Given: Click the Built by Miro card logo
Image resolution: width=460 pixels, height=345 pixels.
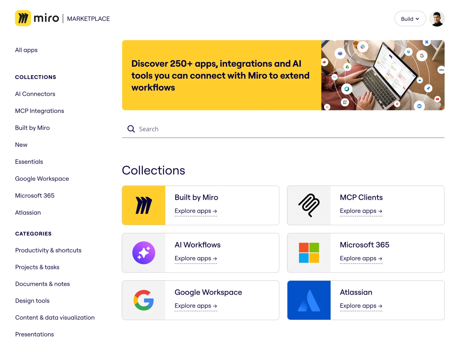Looking at the screenshot, I should 144,205.
